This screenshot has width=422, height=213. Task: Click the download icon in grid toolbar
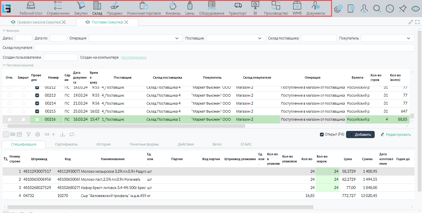click(63, 134)
